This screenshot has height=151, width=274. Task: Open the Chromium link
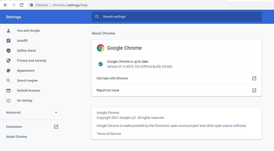tap(162, 126)
